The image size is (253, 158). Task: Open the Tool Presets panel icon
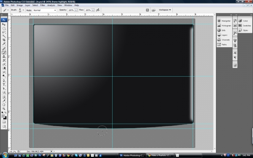click(x=235, y=33)
